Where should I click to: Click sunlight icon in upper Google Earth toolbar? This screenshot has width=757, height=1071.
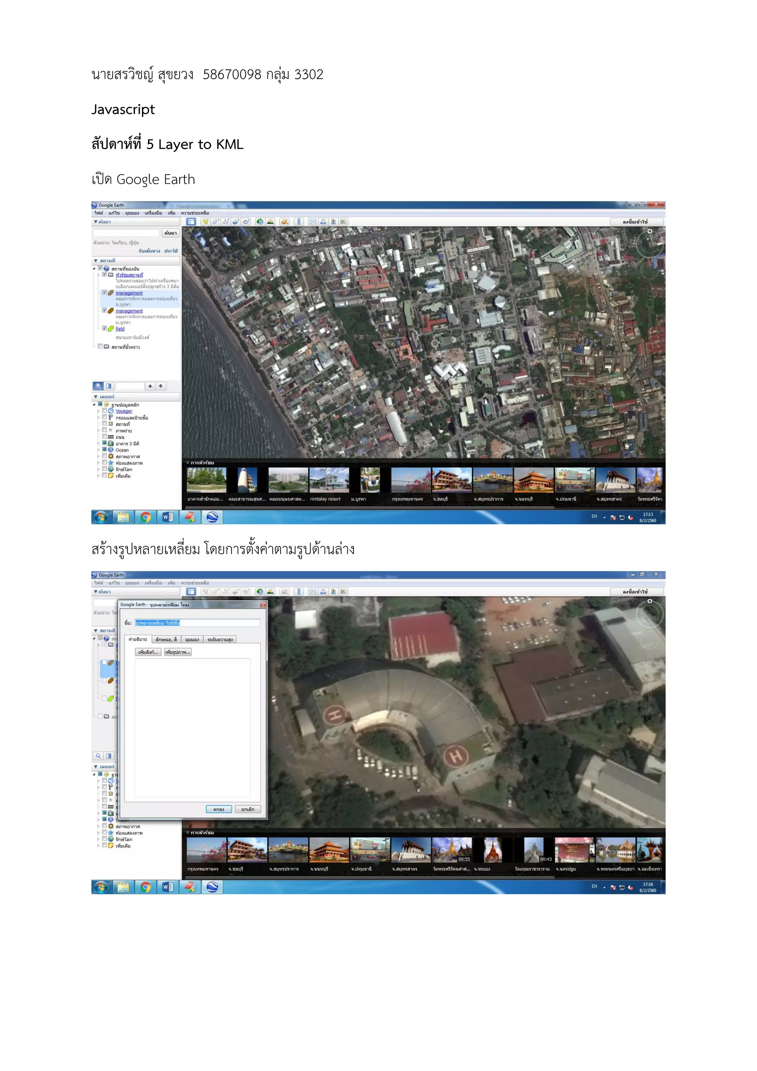tap(270, 222)
